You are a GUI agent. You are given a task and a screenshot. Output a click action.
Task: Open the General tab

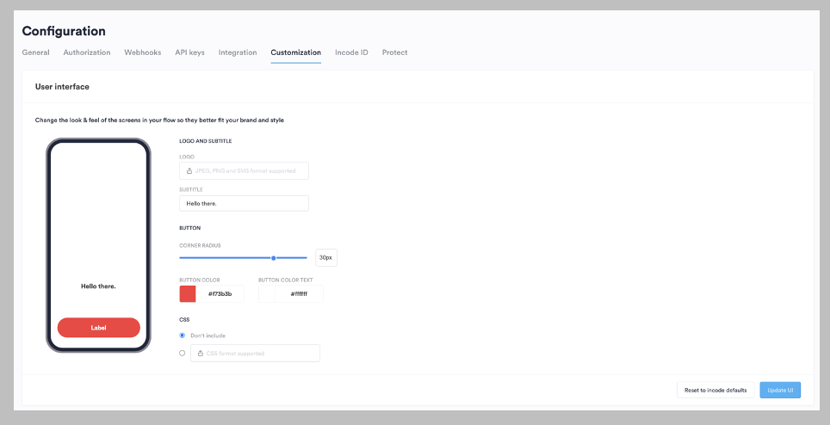click(35, 52)
